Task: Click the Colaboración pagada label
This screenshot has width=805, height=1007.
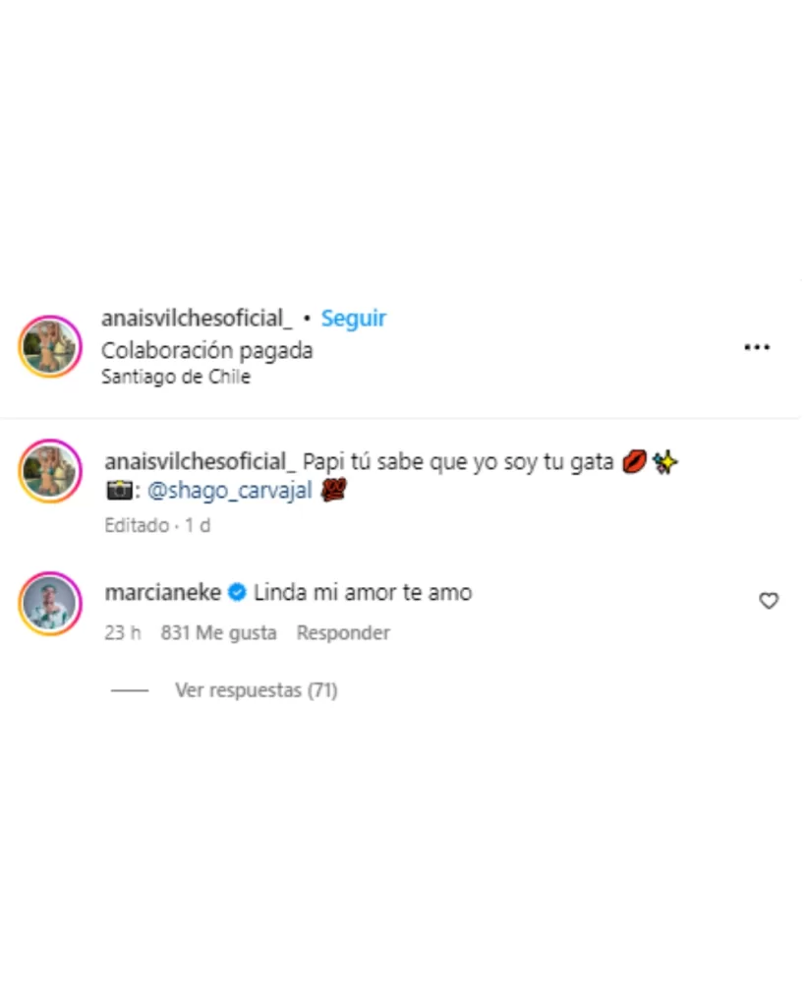Action: [206, 351]
